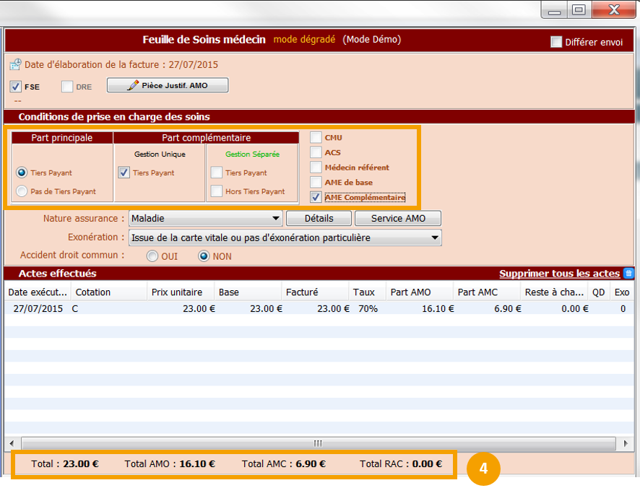Image resolution: width=640 pixels, height=488 pixels.
Task: Click the pencil icon on Pièce Justif. AMO
Action: tap(132, 85)
